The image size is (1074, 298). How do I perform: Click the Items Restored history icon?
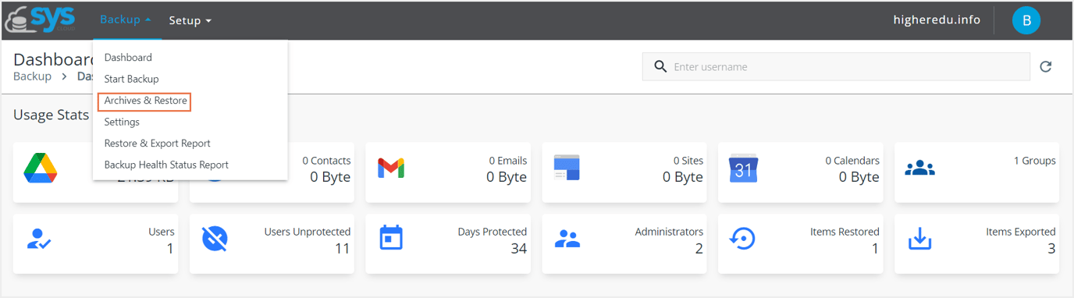(x=742, y=239)
